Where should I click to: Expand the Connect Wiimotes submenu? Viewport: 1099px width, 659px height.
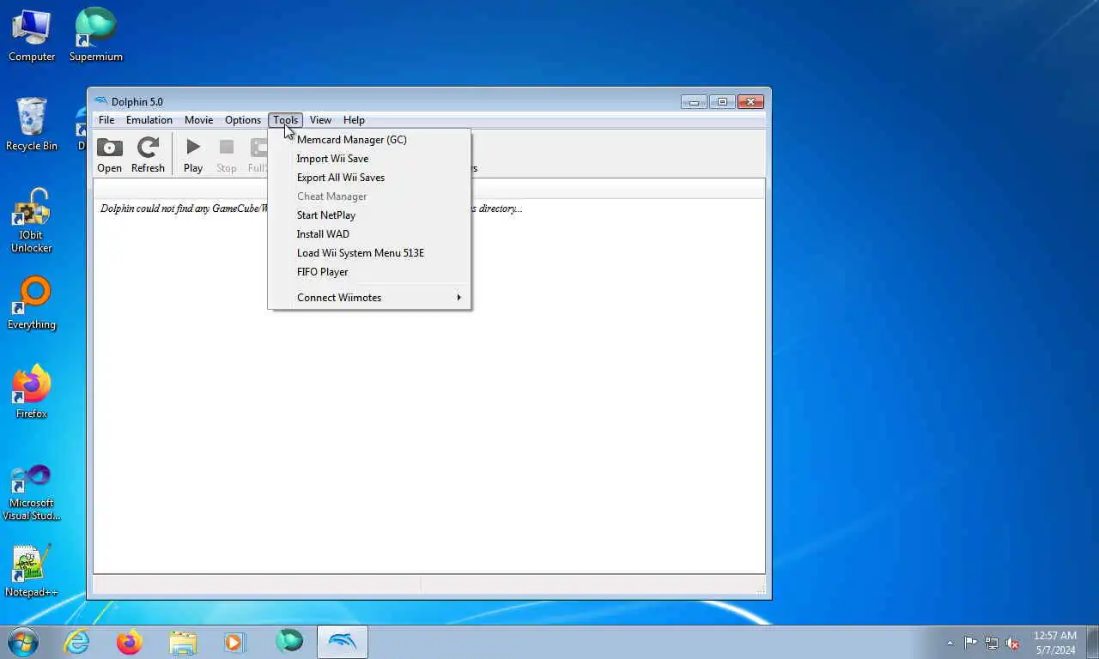tap(369, 298)
